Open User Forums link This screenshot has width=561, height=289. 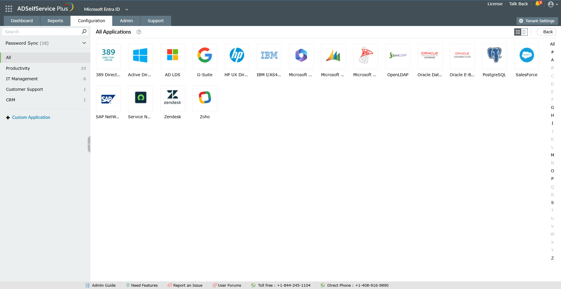227,285
